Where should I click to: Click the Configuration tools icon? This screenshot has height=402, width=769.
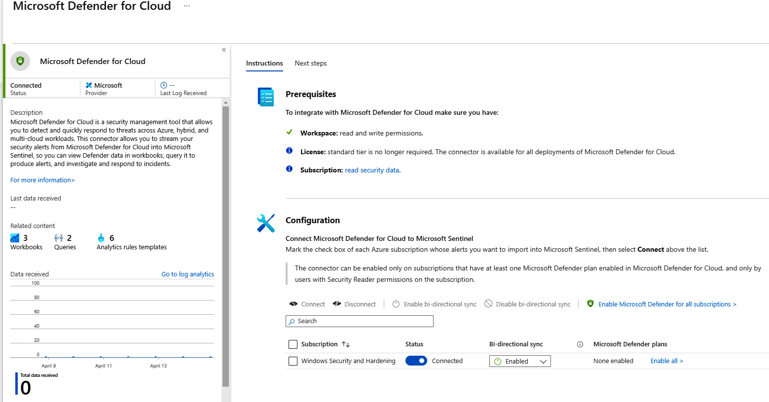click(266, 223)
